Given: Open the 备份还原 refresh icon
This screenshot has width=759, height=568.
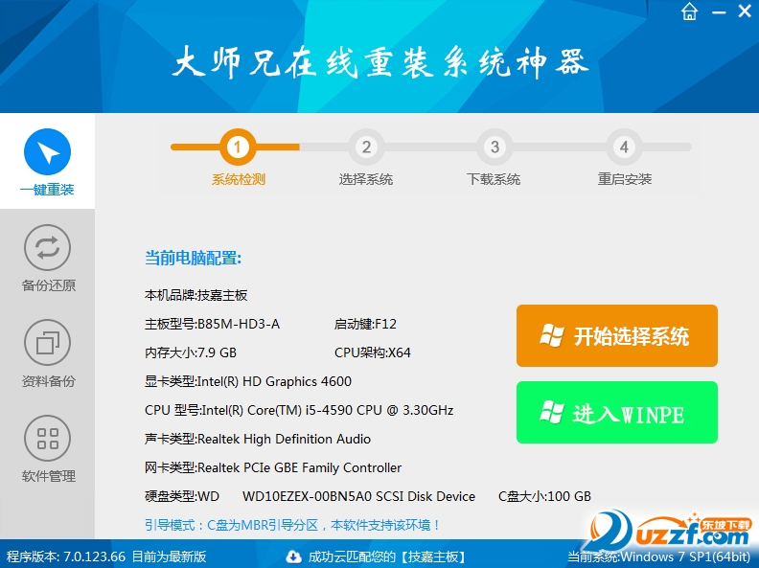Looking at the screenshot, I should [48, 248].
